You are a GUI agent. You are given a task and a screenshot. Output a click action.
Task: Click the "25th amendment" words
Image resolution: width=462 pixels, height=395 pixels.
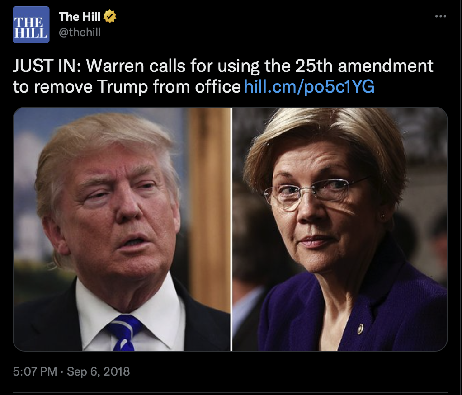364,66
